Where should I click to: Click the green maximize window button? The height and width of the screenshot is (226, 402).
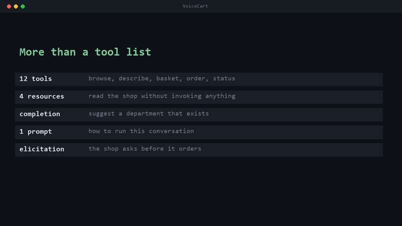[23, 6]
